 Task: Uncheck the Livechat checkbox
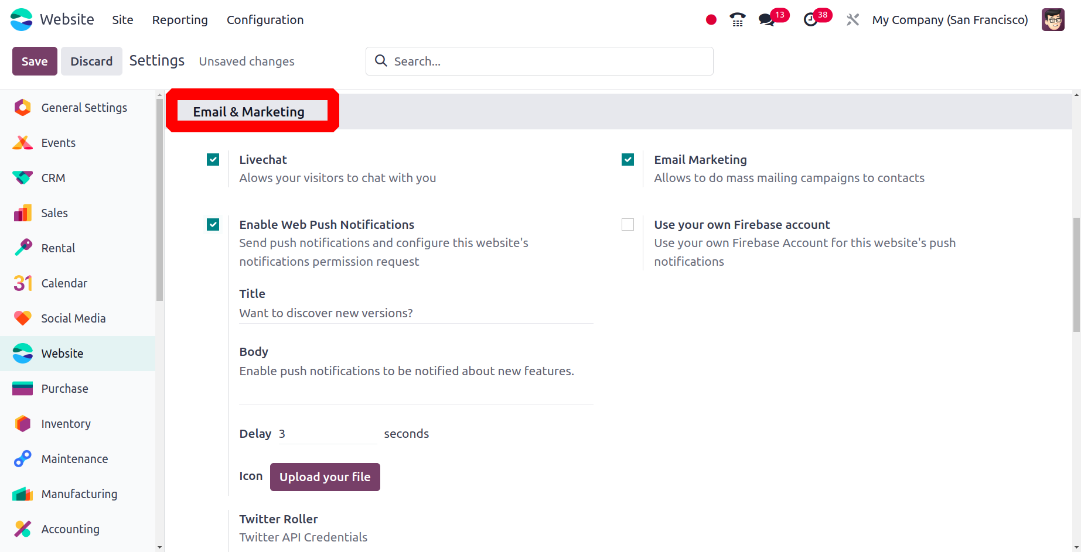point(213,160)
